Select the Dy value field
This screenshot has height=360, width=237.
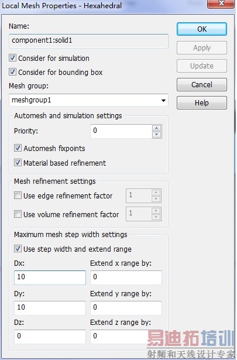[50, 308]
